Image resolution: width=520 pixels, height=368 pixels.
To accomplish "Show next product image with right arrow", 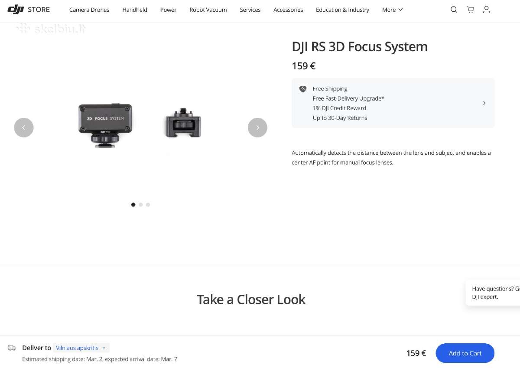I will (257, 127).
